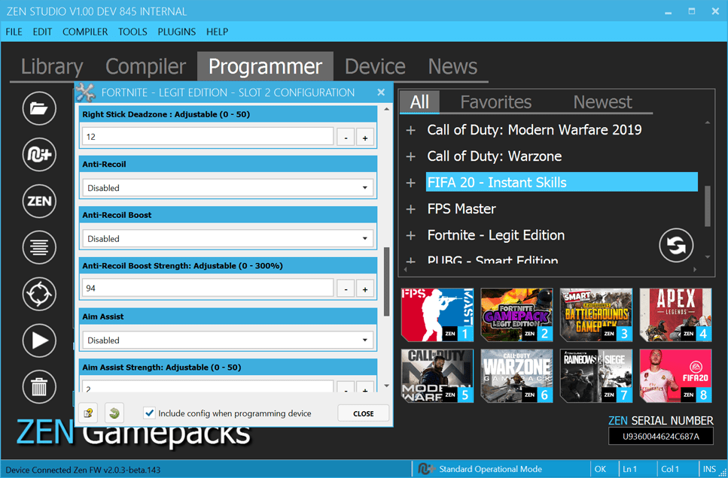Click the round ZEN sidebar button

coord(39,201)
